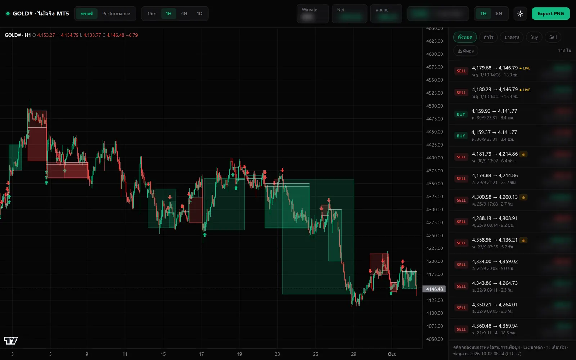This screenshot has height=360, width=576.
Task: Select SELL trade 4,360.48 → 4,359.94
Action: 512,329
